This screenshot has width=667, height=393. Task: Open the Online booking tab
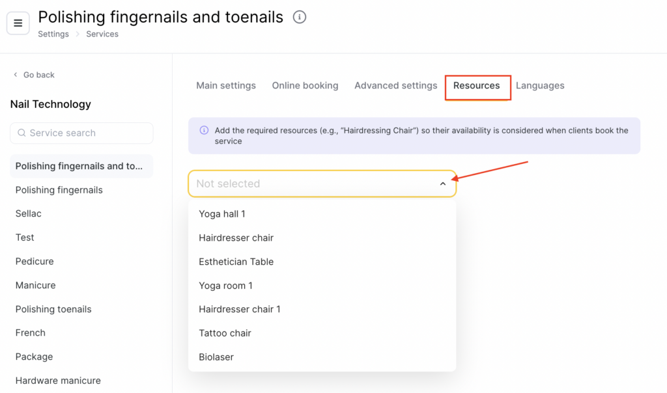pyautogui.click(x=305, y=86)
